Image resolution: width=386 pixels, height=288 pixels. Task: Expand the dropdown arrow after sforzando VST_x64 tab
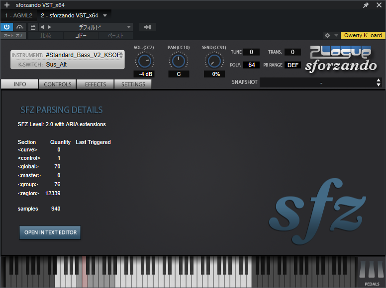105,15
